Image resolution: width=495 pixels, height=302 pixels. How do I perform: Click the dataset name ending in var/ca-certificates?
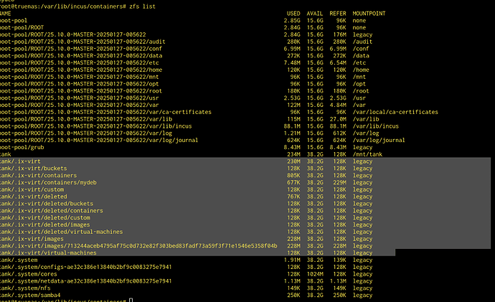(x=105, y=112)
